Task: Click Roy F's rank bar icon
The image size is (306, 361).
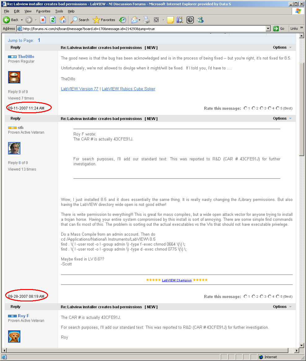Action: pos(12,316)
